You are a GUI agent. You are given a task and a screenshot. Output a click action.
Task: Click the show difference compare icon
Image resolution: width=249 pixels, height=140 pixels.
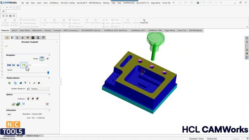[13, 104]
